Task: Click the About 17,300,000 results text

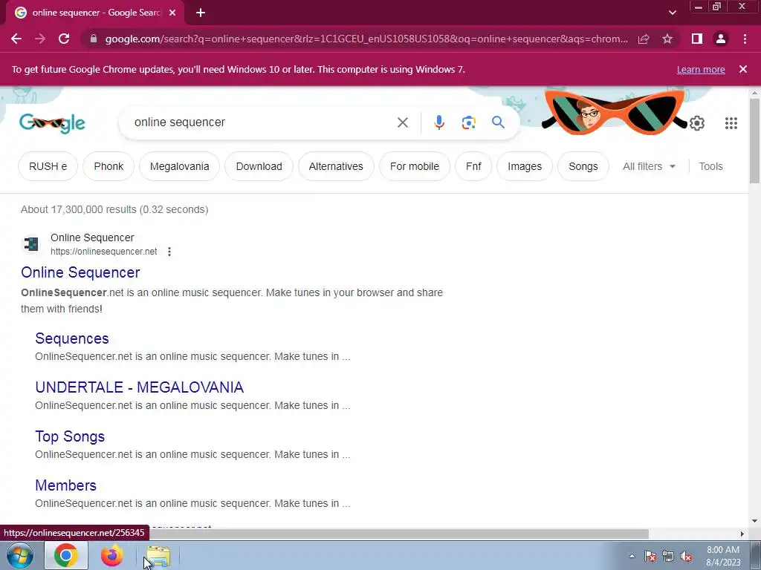Action: point(114,209)
